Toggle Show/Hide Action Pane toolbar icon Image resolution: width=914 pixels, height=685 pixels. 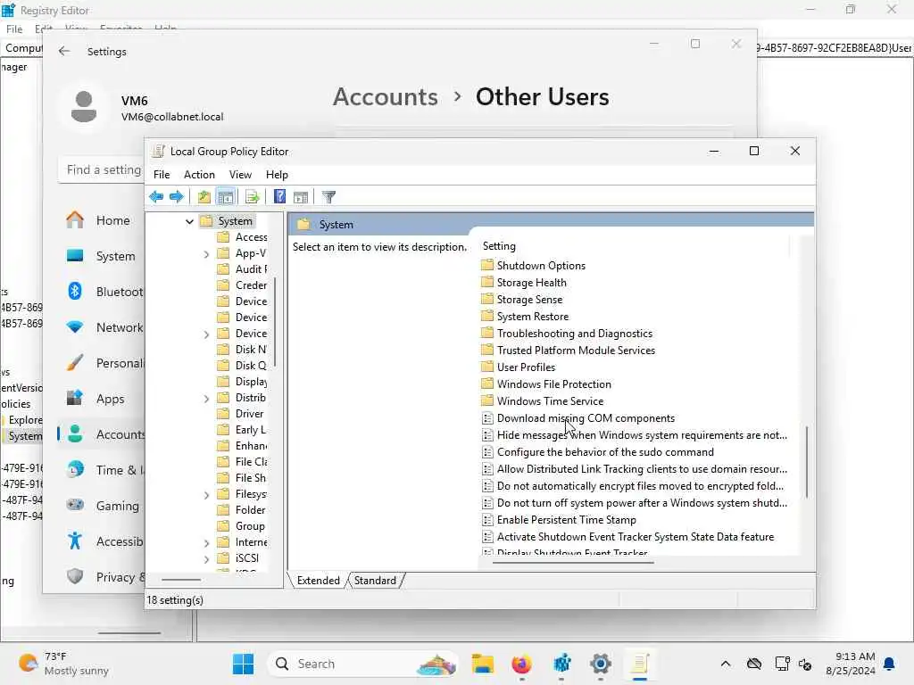(x=301, y=197)
